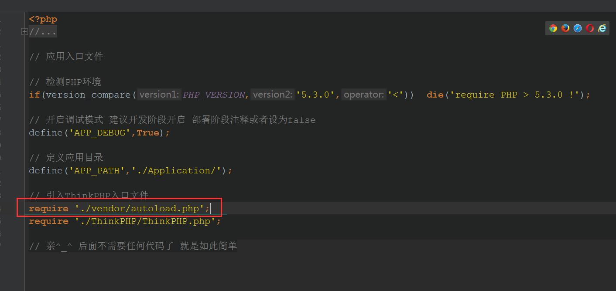
Task: Open file in Chrome browser icon
Action: point(553,28)
